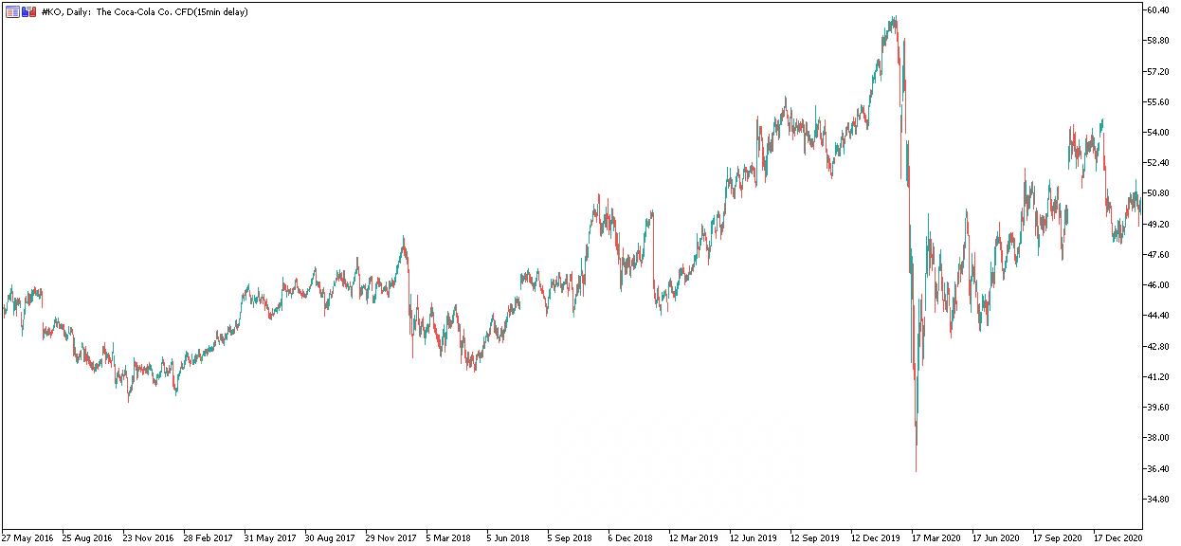The image size is (1181, 546).
Task: Click the #KO Daily Coca-Cola chart title
Action: (145, 11)
